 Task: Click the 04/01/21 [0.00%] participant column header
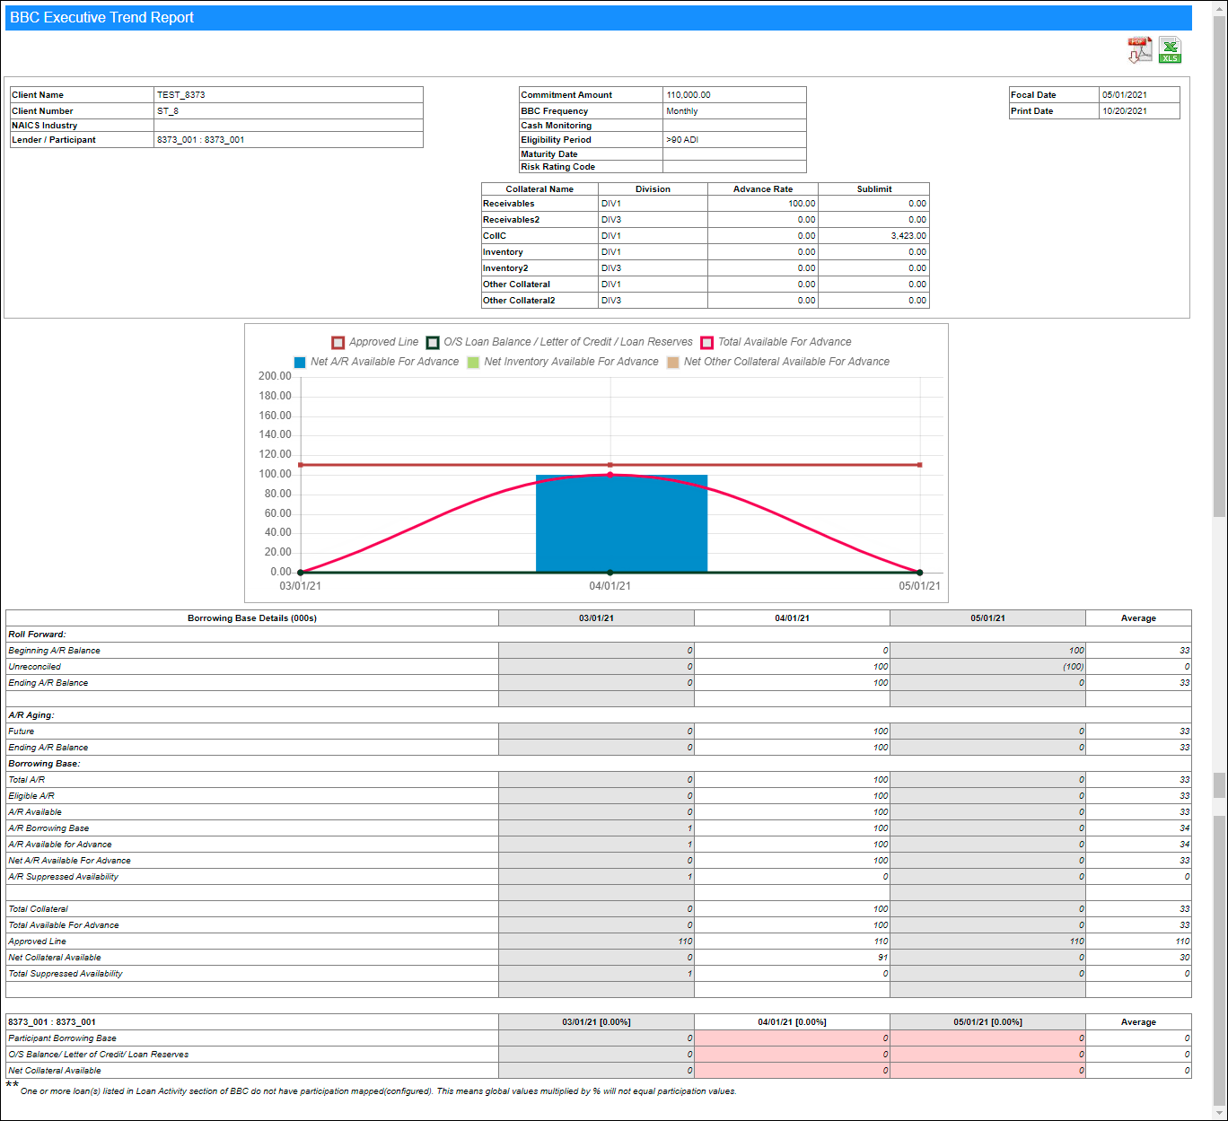pos(792,1022)
